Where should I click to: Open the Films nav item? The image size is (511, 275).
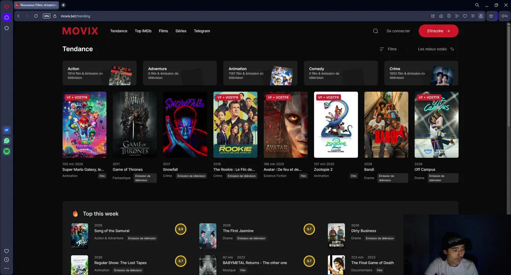[x=163, y=31]
